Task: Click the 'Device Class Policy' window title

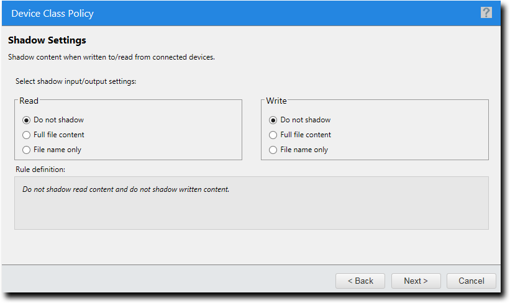Action: point(52,13)
